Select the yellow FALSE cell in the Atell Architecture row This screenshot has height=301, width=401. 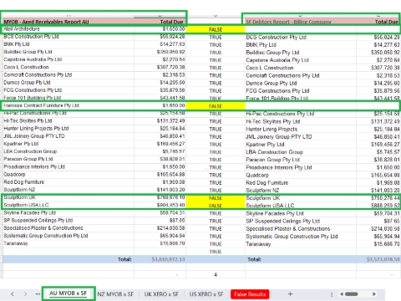click(x=216, y=29)
